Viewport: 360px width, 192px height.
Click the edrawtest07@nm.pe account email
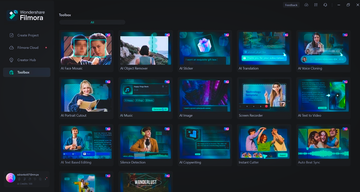pos(28,174)
